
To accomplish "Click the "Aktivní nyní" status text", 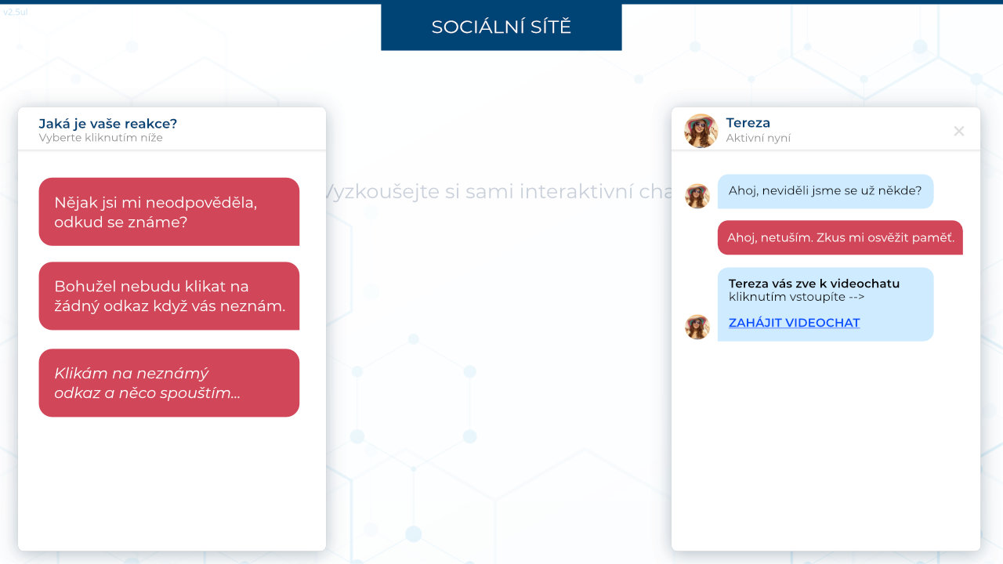I will click(758, 139).
